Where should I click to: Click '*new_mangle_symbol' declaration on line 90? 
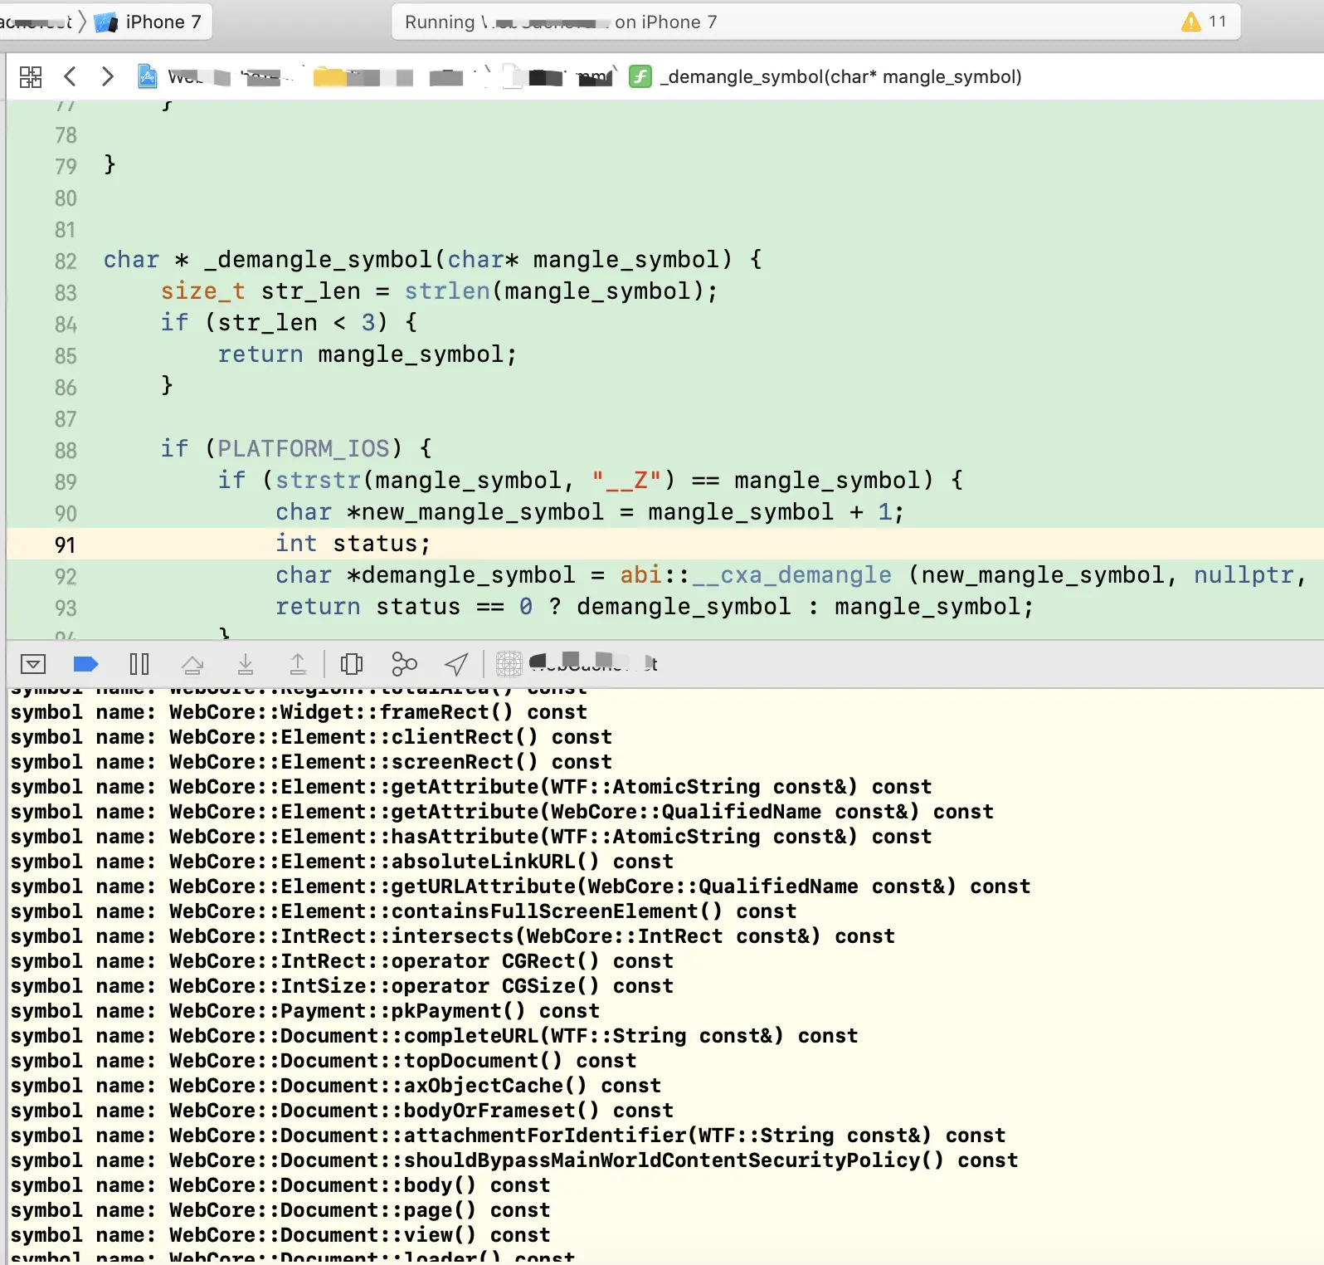(x=475, y=512)
